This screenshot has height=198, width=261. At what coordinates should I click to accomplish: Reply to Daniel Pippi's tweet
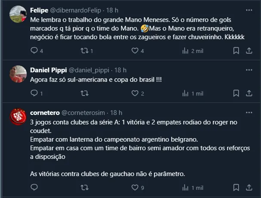(34, 93)
